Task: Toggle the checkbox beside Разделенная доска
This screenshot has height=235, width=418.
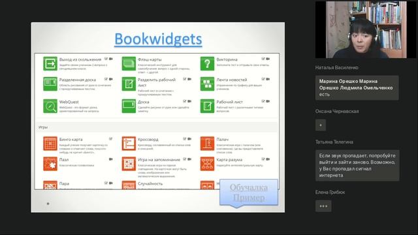Action: [106, 79]
